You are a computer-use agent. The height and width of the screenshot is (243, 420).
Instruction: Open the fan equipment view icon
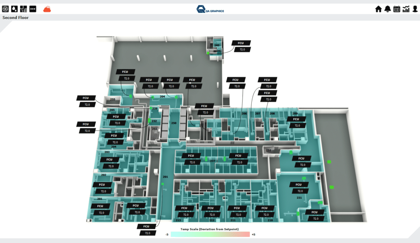(x=5, y=9)
